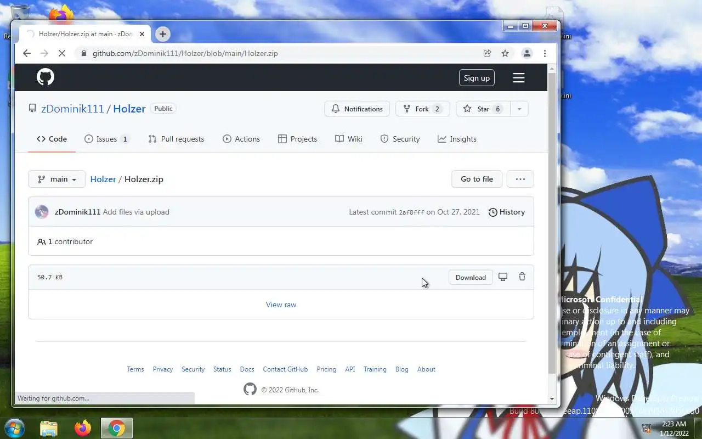Download the Holzer.zip file

pyautogui.click(x=471, y=277)
